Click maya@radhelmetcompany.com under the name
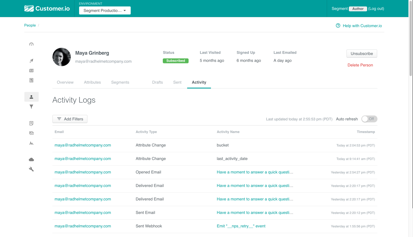 point(103,61)
